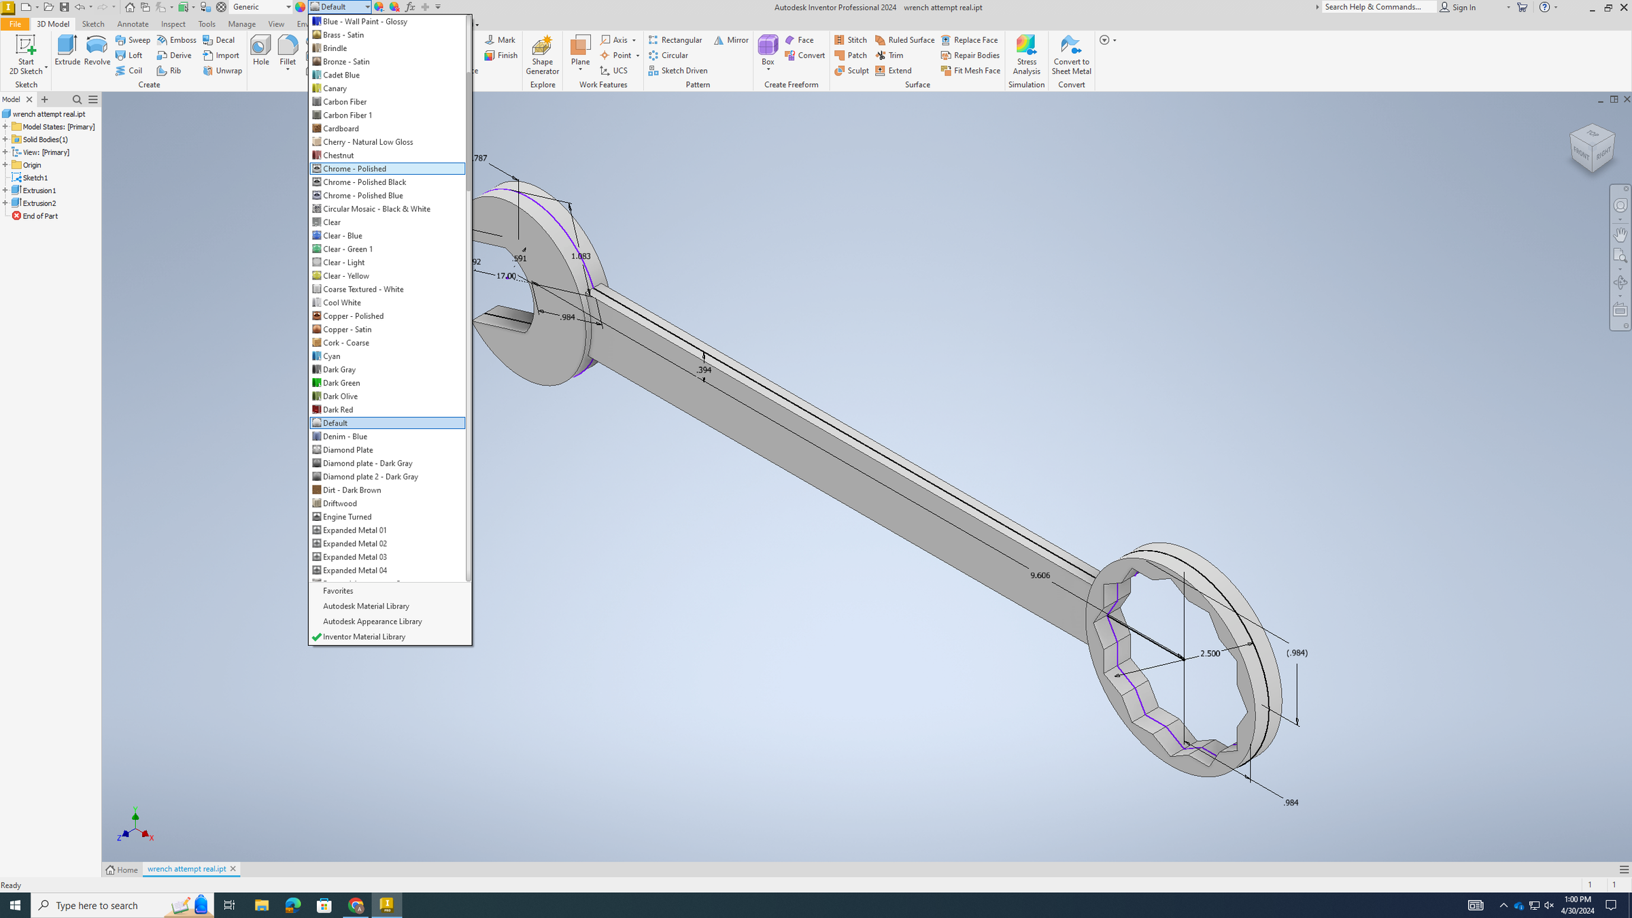Image resolution: width=1632 pixels, height=918 pixels.
Task: Open the Hole tool
Action: pos(260,54)
